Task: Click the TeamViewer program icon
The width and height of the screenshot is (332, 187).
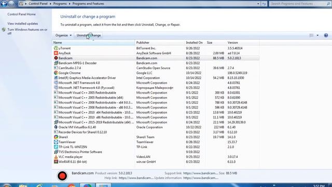Action: [56, 142]
